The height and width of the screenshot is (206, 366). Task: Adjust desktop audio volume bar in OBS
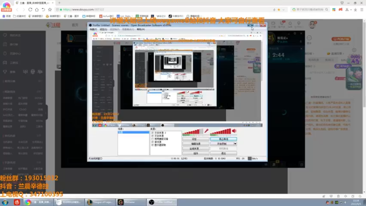point(221,132)
